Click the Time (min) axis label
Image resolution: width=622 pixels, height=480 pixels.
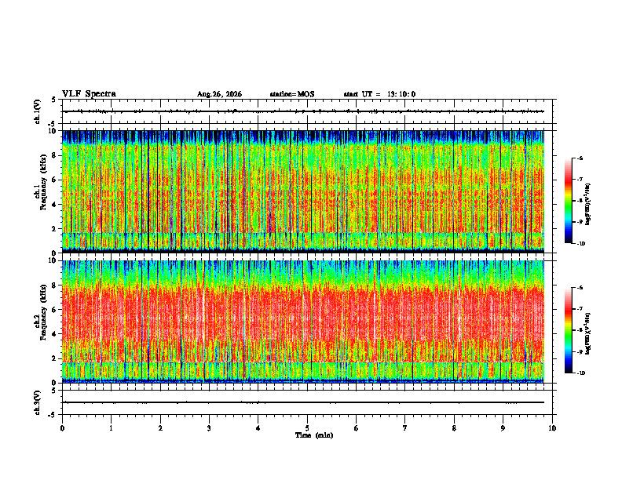pyautogui.click(x=314, y=435)
